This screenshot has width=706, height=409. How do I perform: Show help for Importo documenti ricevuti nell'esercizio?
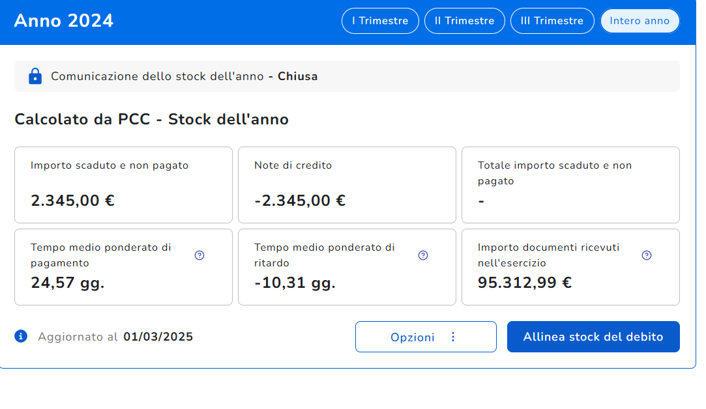tap(647, 255)
